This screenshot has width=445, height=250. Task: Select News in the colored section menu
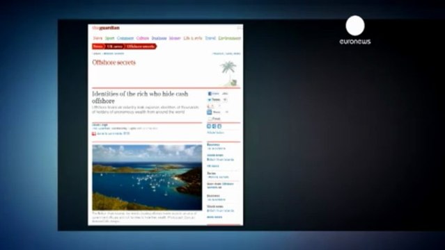click(x=97, y=38)
